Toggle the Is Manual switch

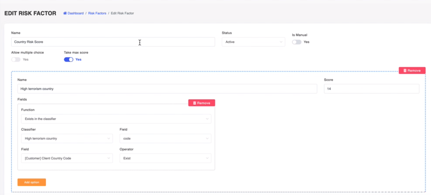click(297, 42)
